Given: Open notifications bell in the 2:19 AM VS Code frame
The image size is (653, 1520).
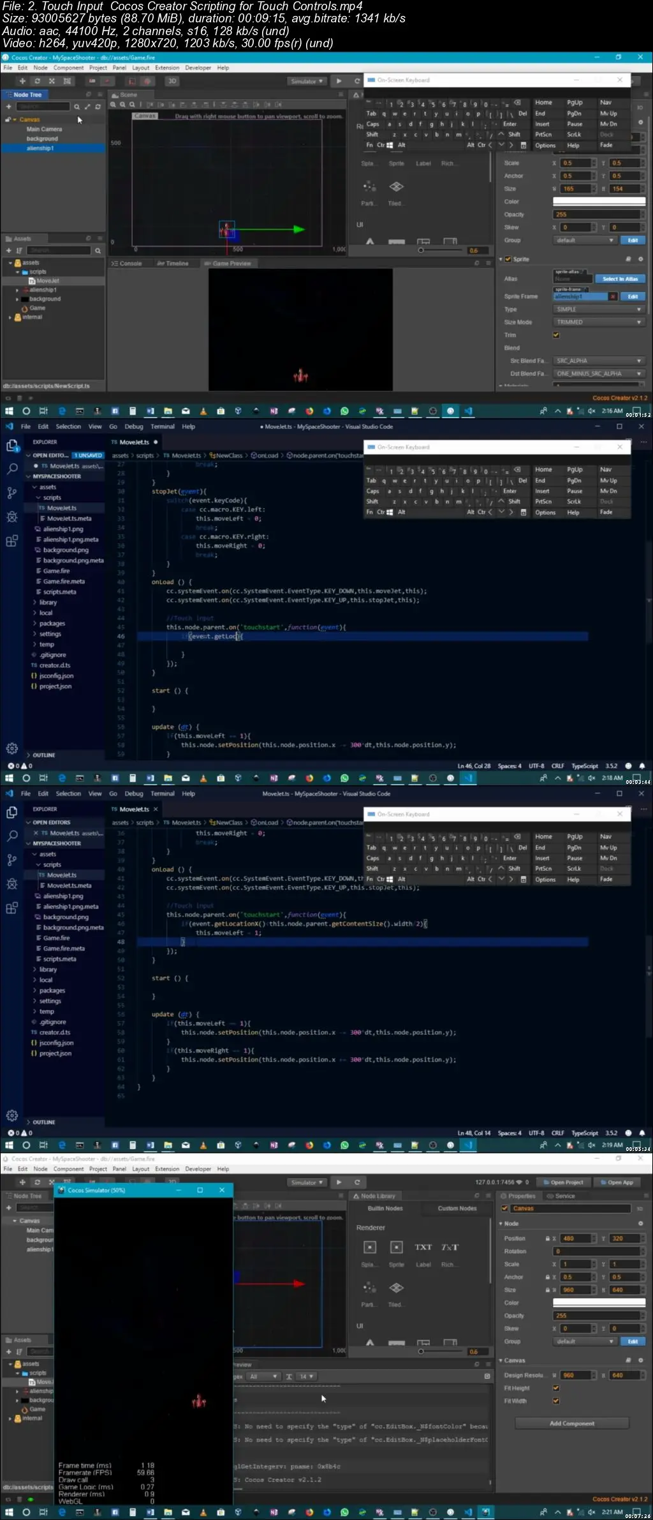Looking at the screenshot, I should 642,1133.
